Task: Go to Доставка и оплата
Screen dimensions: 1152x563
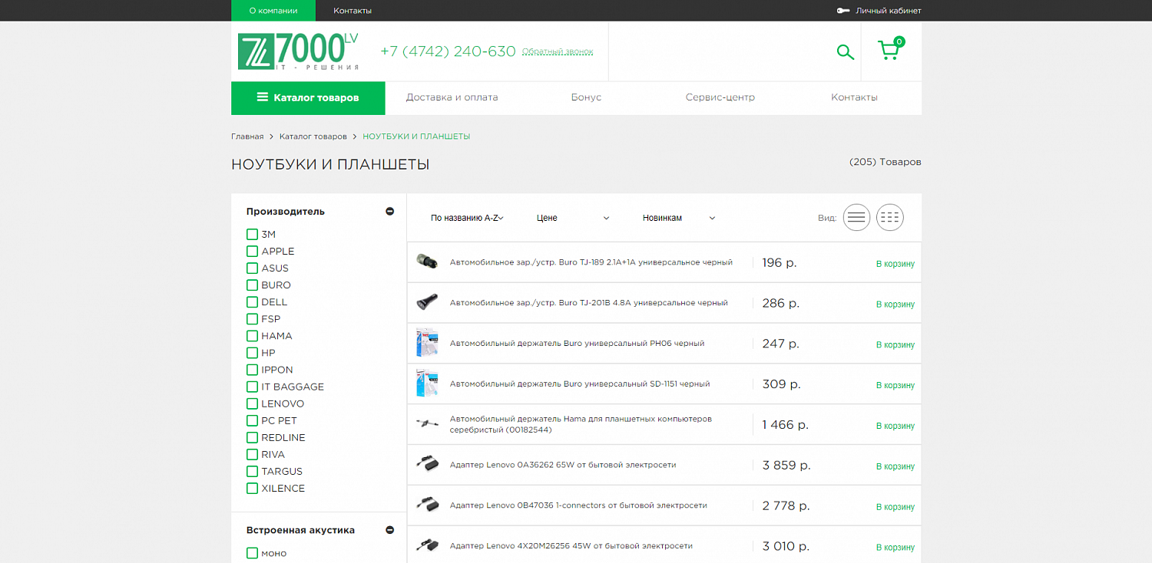Action: click(x=452, y=97)
